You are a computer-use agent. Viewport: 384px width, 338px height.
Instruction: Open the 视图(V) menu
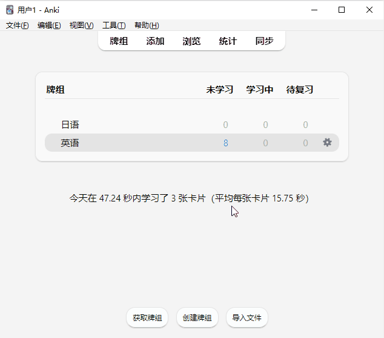(x=81, y=25)
